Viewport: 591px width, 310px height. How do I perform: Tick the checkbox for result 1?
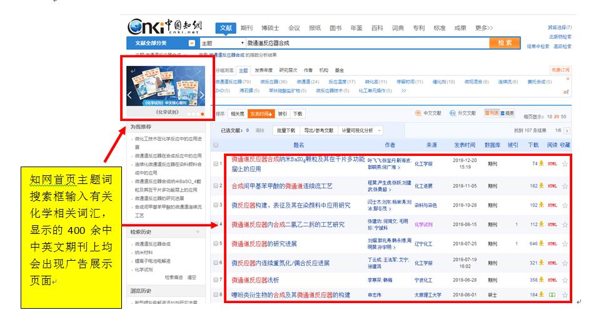[216, 164]
